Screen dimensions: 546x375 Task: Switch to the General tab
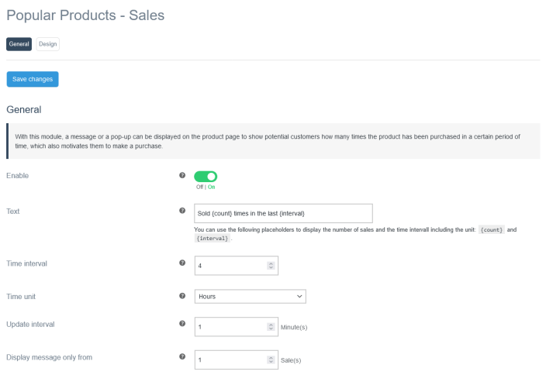(19, 44)
